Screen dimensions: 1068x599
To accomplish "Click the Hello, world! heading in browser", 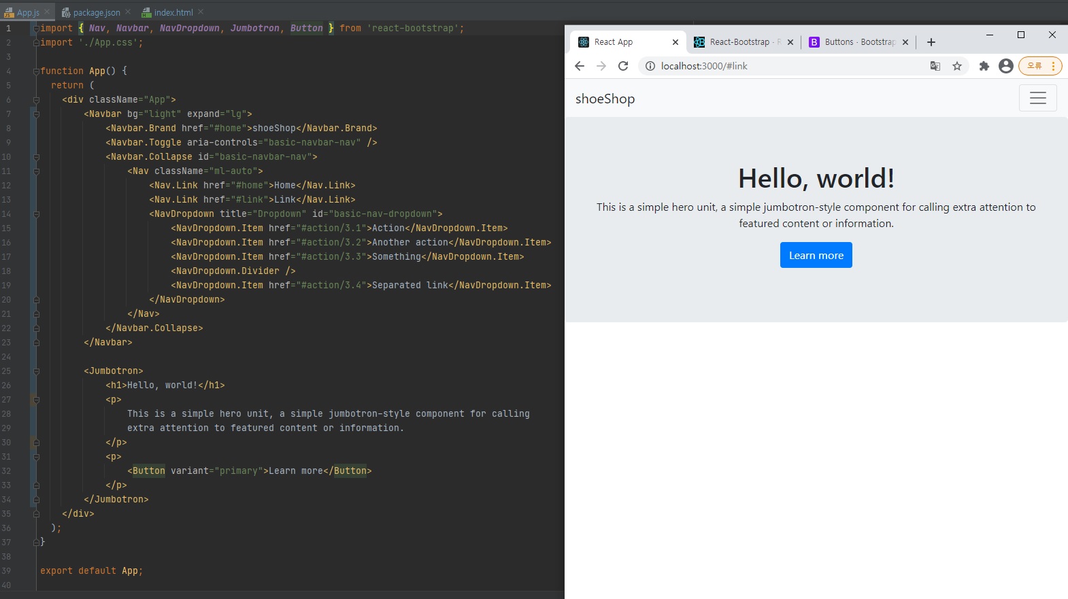I will [816, 178].
